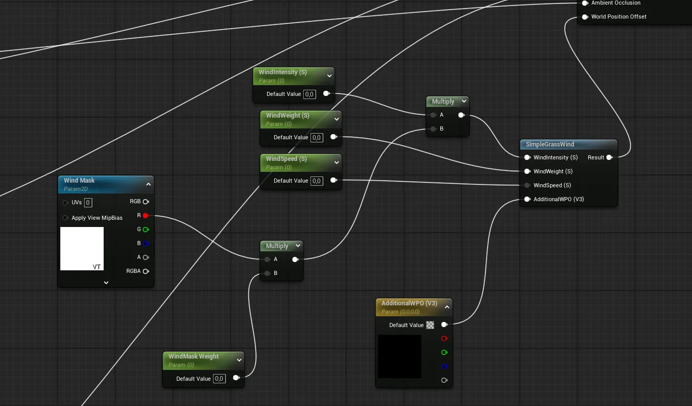Image resolution: width=692 pixels, height=406 pixels.
Task: Select the Wind Mask node title
Action: [x=79, y=181]
